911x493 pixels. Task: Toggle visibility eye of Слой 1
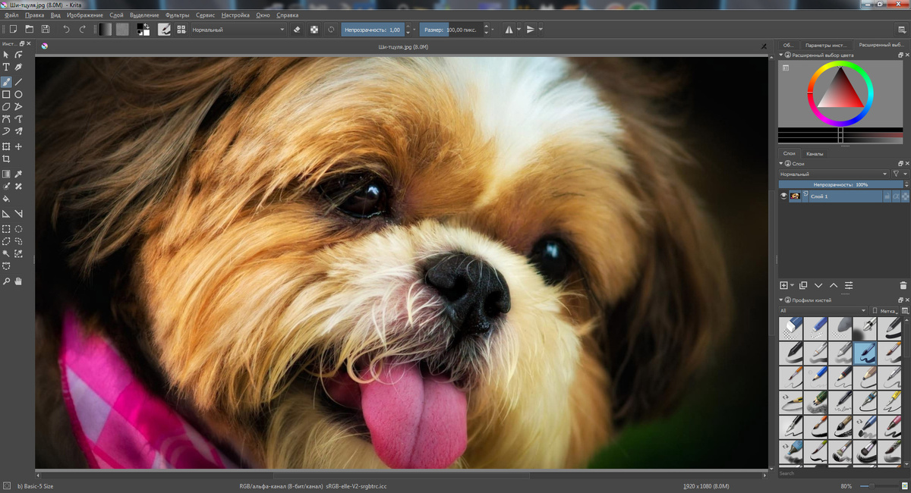click(783, 196)
